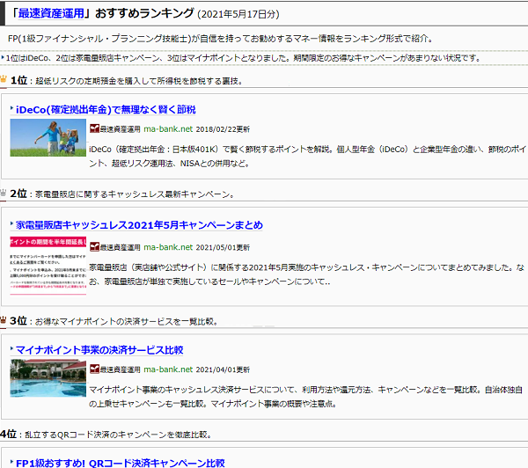Click the 3位 heading about お得なマイナポイント

pos(114,321)
